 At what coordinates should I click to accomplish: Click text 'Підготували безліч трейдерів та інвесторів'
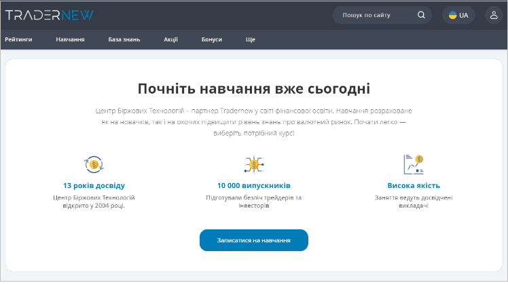point(254,202)
